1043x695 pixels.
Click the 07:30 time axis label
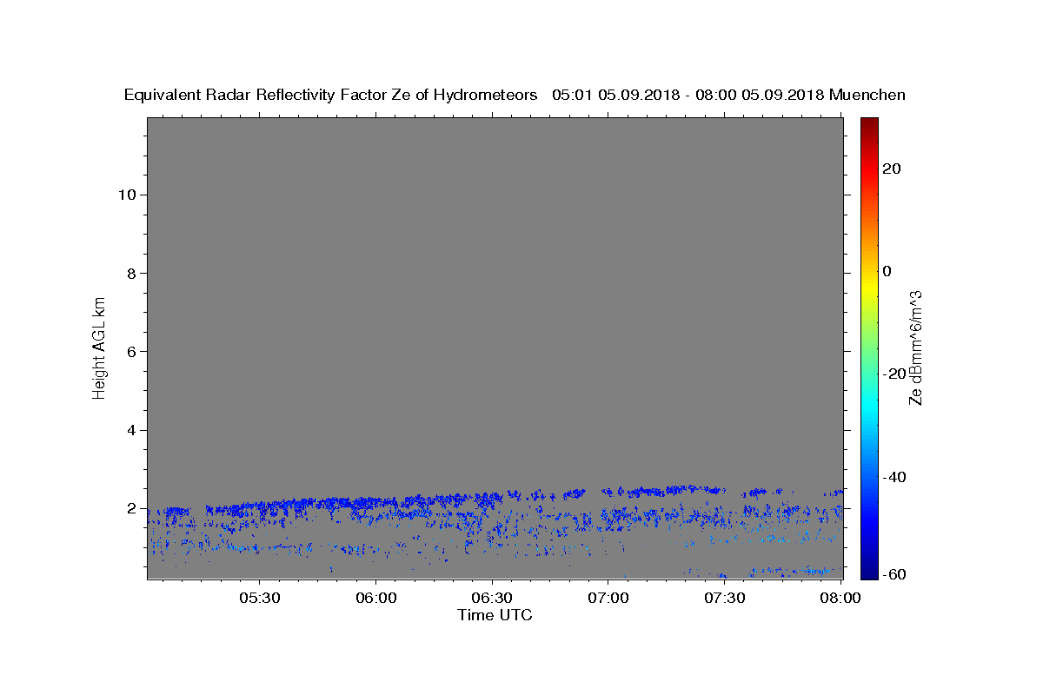(725, 598)
